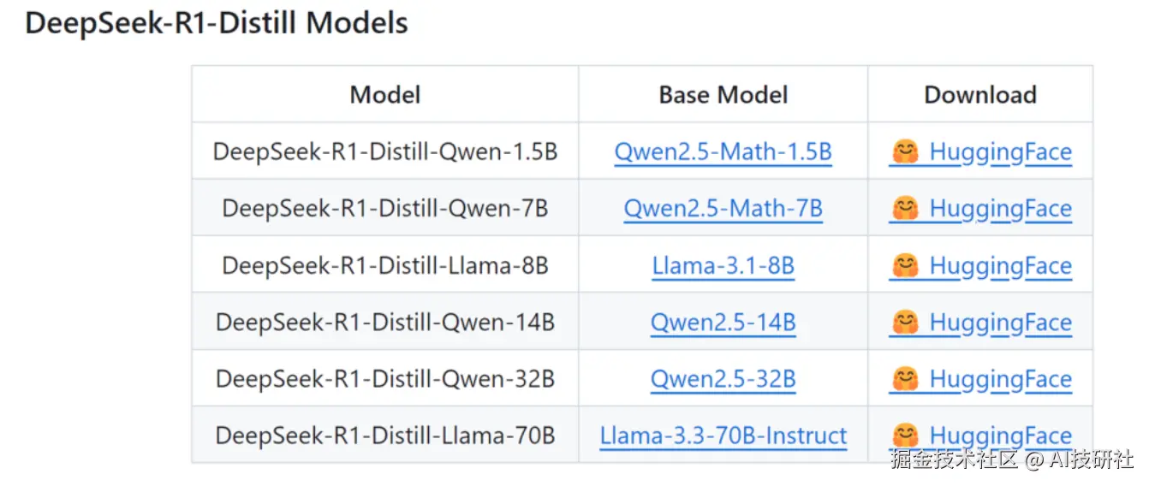Click the DeepSeek-R1-Distill-Qwen-14B model name cell
1149x486 pixels.
click(385, 323)
